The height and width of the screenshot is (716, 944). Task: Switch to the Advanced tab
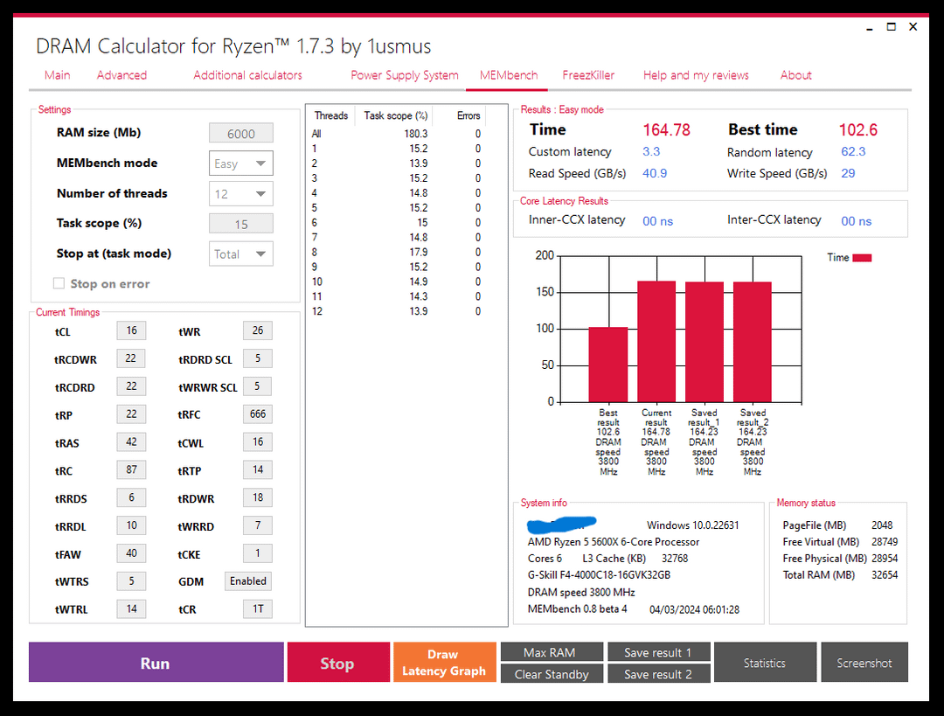pyautogui.click(x=121, y=75)
